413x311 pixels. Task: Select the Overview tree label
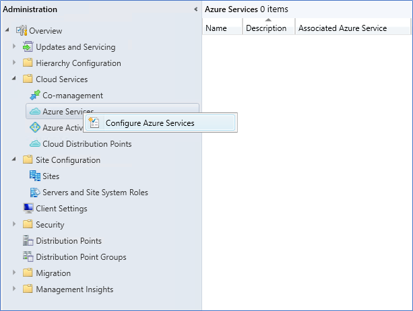46,31
